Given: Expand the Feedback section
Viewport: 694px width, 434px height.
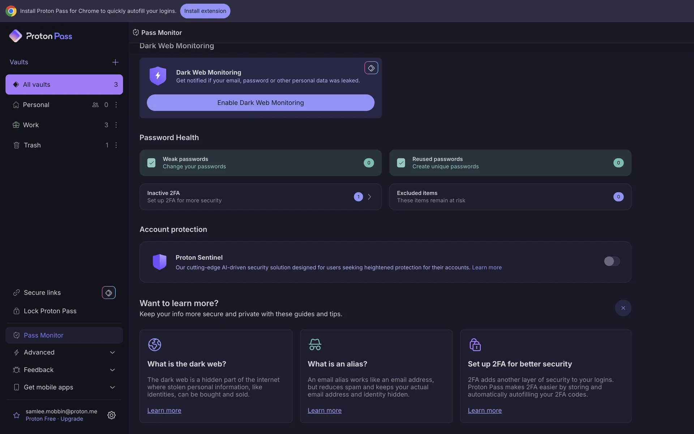Looking at the screenshot, I should (x=64, y=370).
